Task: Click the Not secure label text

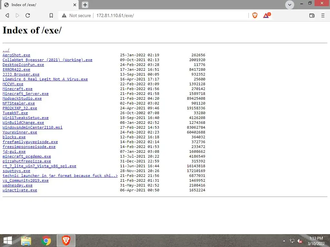Action: pyautogui.click(x=80, y=15)
